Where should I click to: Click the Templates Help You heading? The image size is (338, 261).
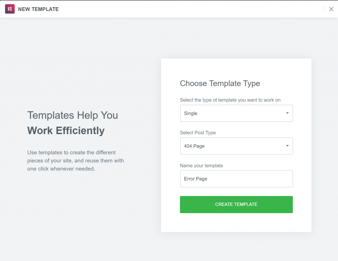pyautogui.click(x=73, y=115)
